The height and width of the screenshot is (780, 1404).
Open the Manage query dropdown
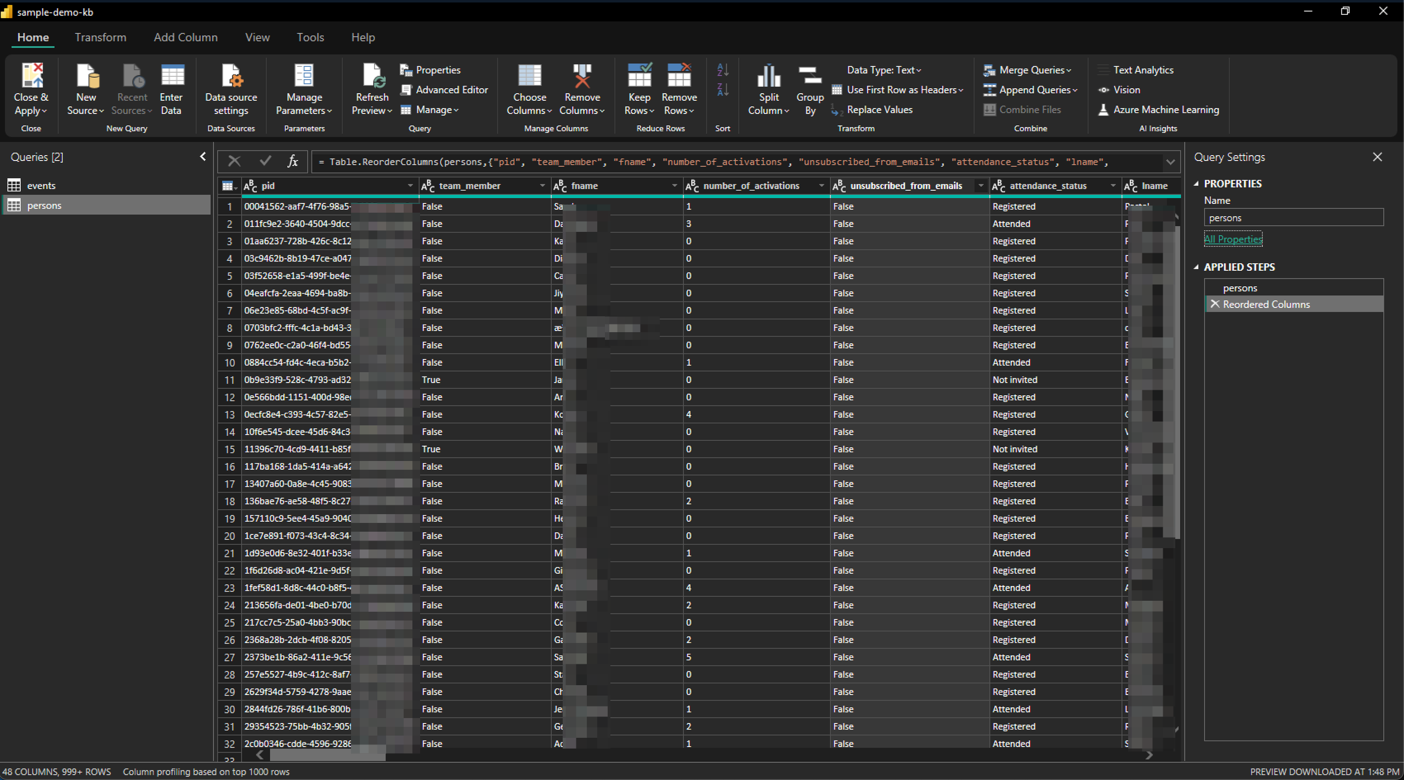(x=430, y=110)
